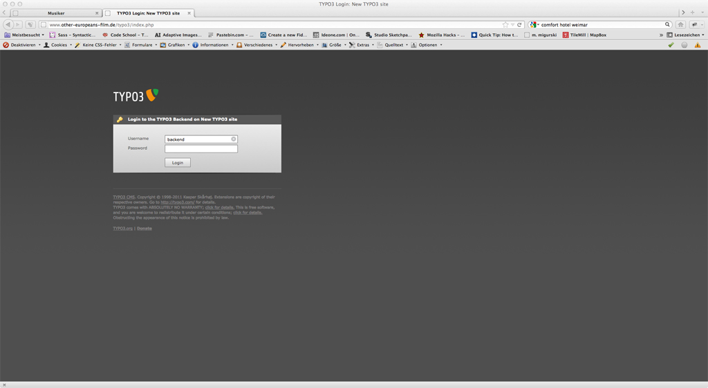
Task: Switch to the Musiker tab
Action: pos(56,13)
